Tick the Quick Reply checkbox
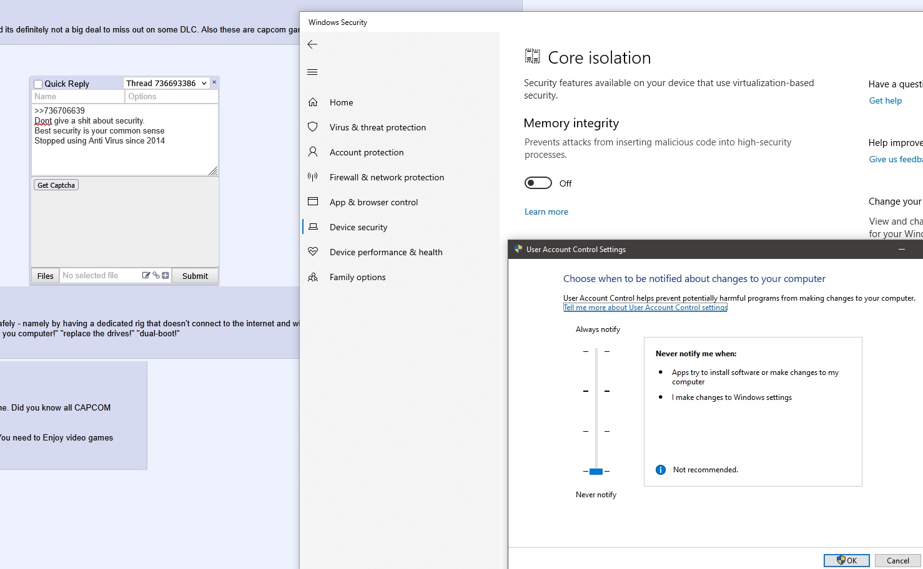 pyautogui.click(x=38, y=84)
